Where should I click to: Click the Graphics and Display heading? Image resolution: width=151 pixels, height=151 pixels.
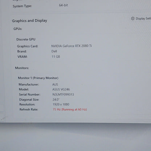pos(29,21)
